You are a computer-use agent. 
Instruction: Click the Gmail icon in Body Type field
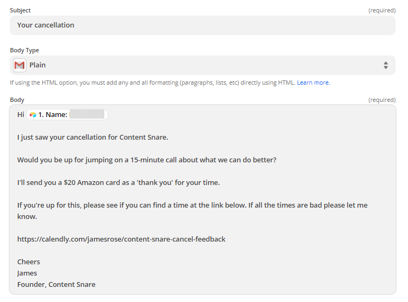(19, 65)
